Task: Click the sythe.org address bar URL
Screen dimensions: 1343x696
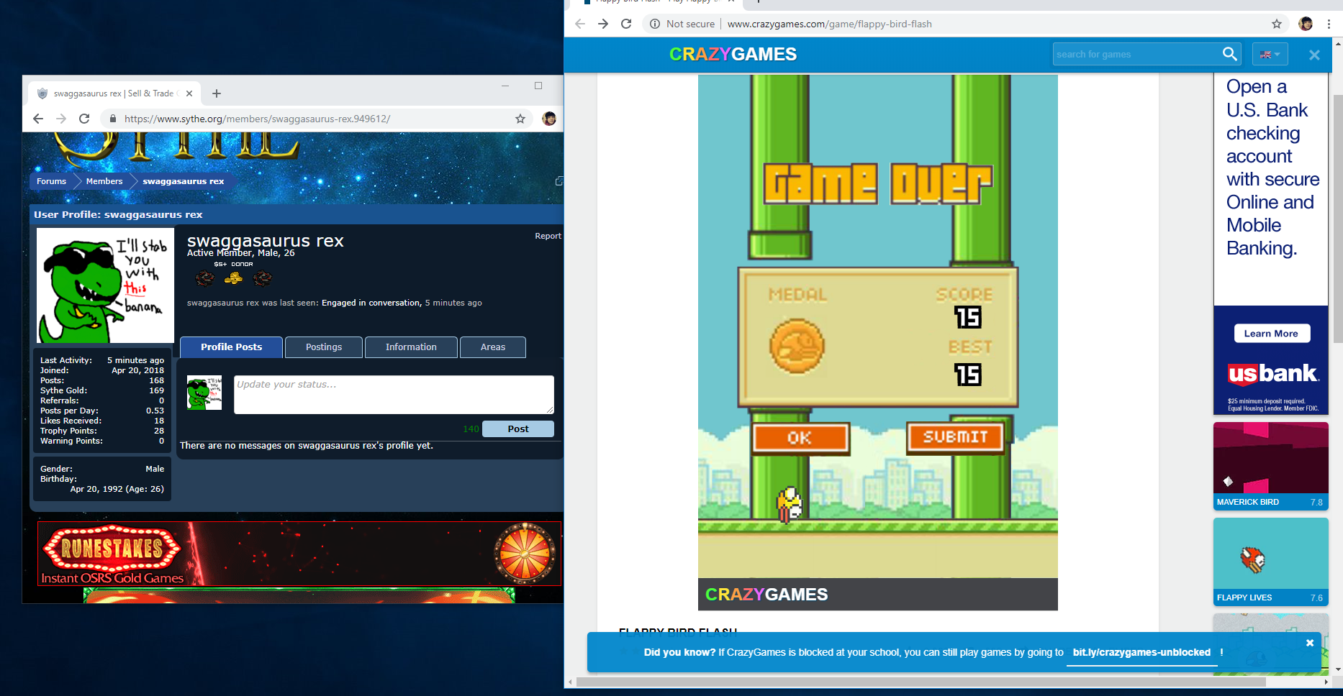Action: tap(257, 119)
